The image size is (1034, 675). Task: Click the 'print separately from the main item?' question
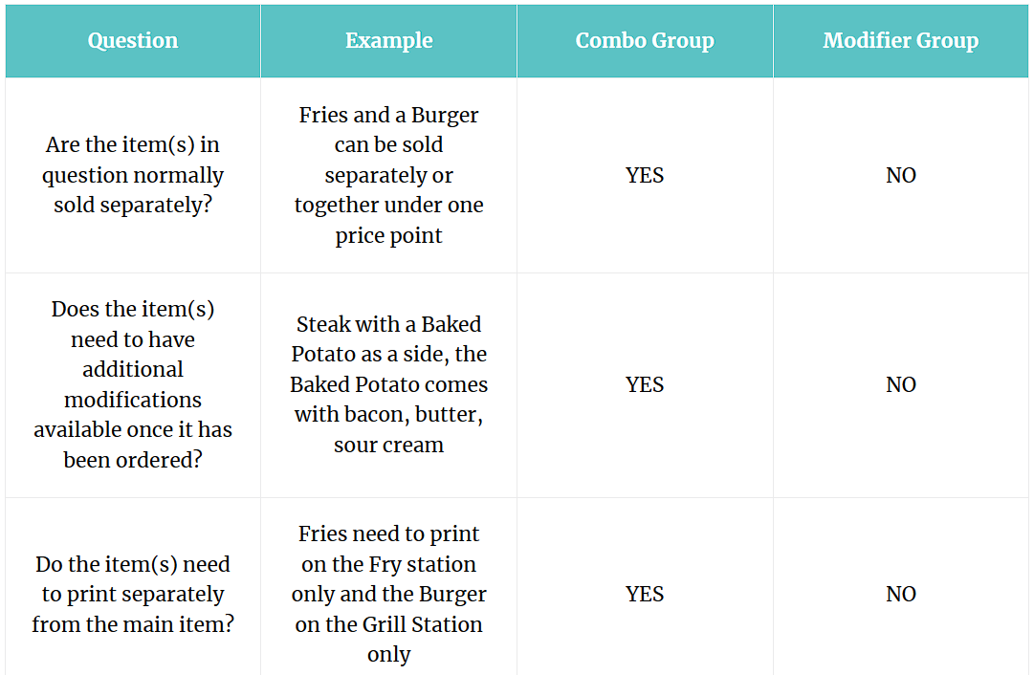pos(133,594)
